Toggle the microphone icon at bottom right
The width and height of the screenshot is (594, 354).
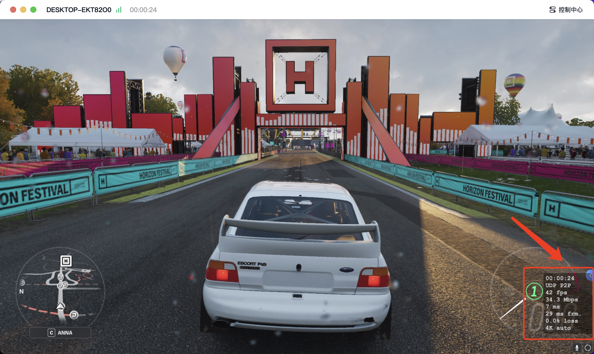577,348
